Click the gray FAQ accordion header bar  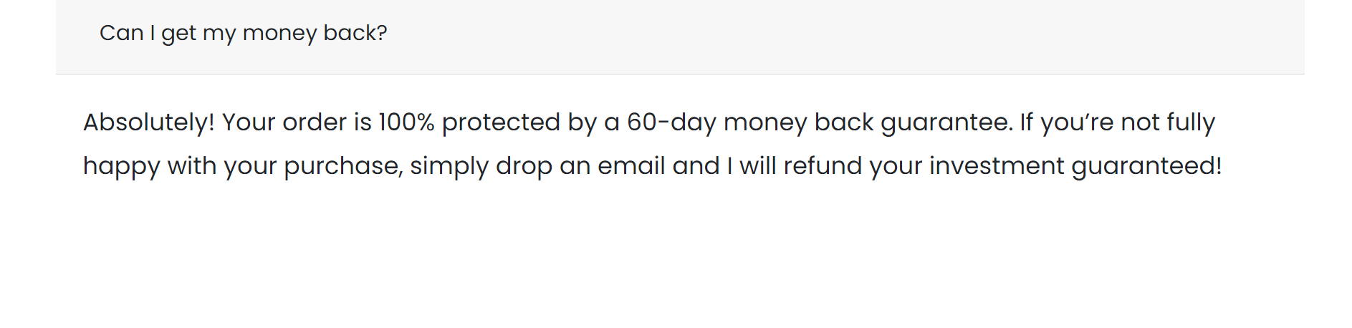(x=680, y=37)
